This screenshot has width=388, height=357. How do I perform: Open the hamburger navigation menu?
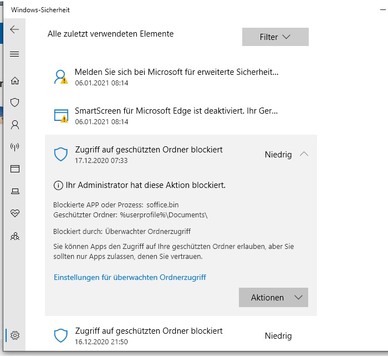(14, 54)
